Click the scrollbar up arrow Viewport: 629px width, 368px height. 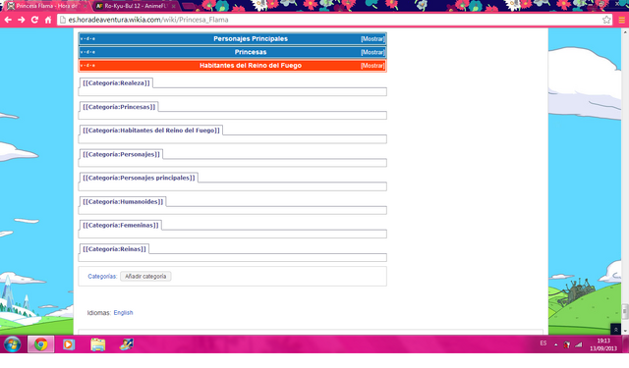(x=625, y=32)
